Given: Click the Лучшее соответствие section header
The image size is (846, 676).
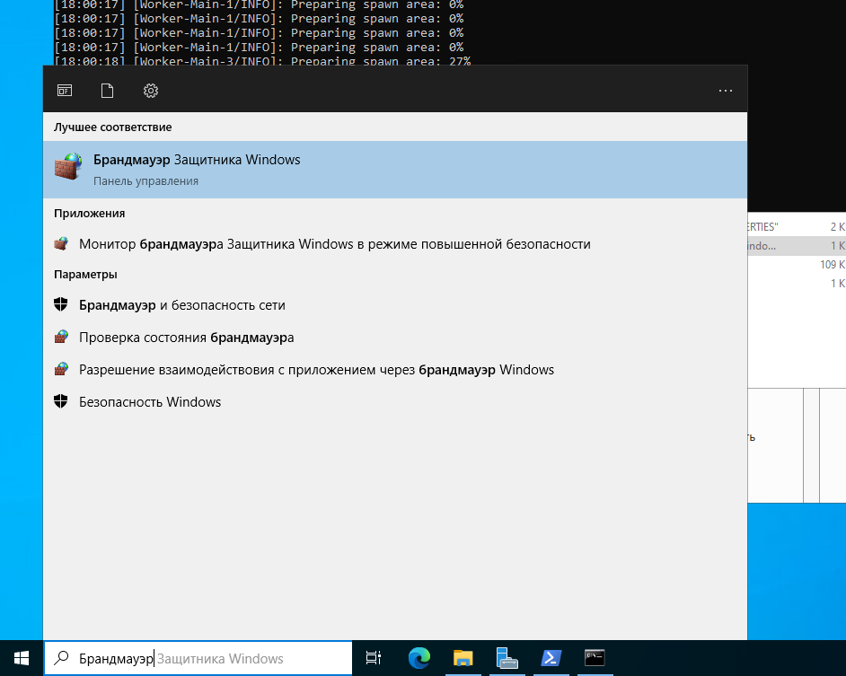Looking at the screenshot, I should coord(113,127).
